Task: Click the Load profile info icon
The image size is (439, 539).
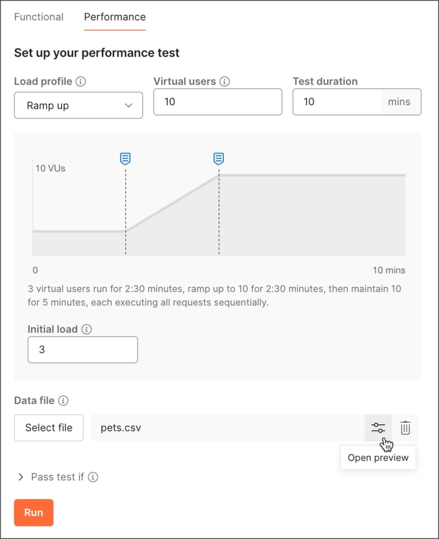Action: 81,82
